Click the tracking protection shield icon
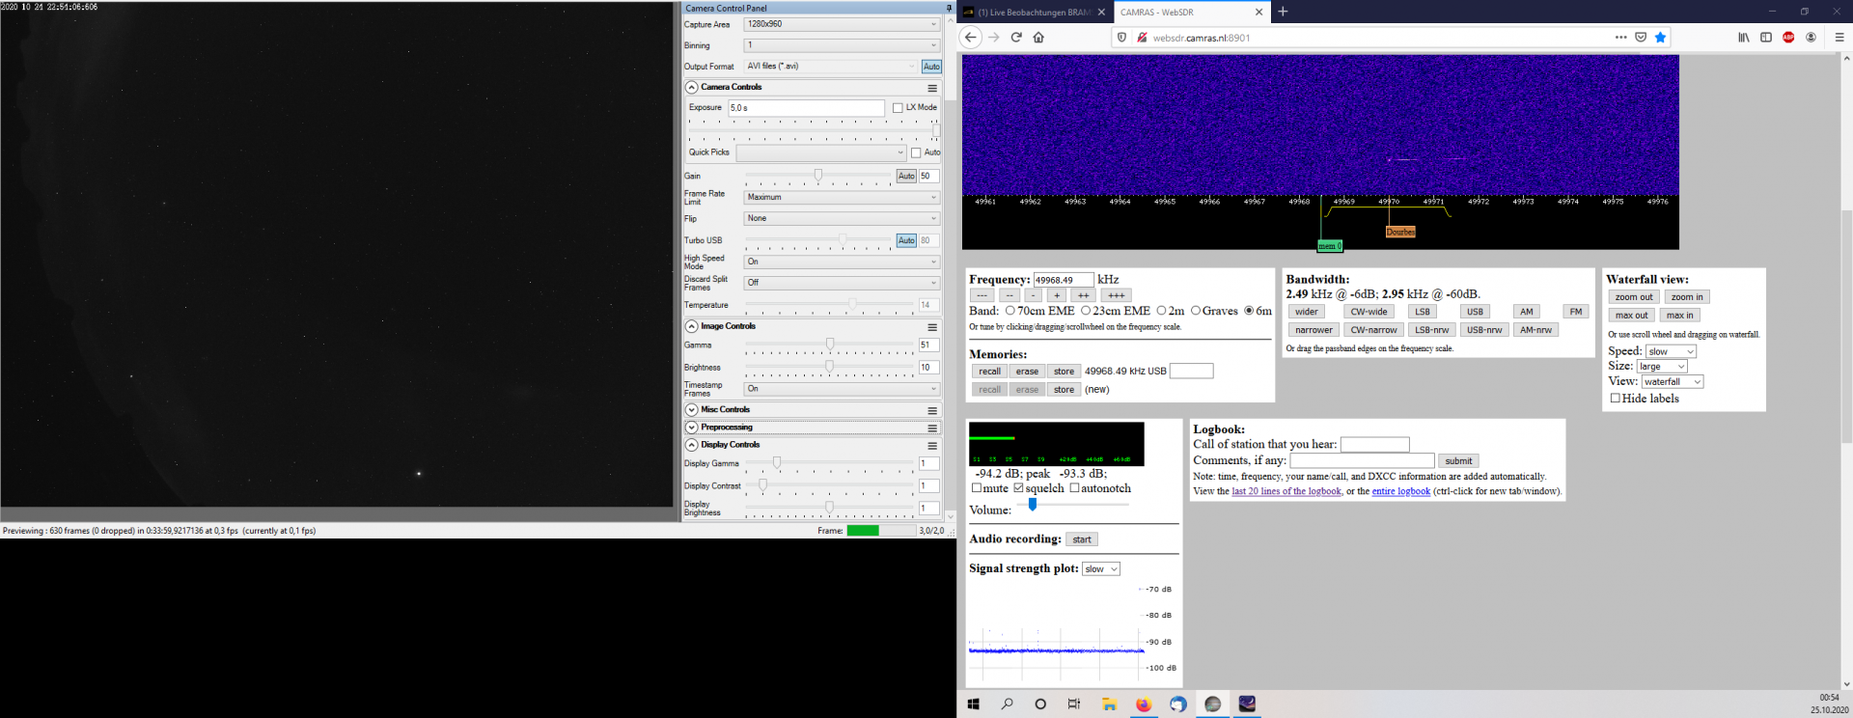Image resolution: width=1853 pixels, height=718 pixels. (x=1121, y=38)
